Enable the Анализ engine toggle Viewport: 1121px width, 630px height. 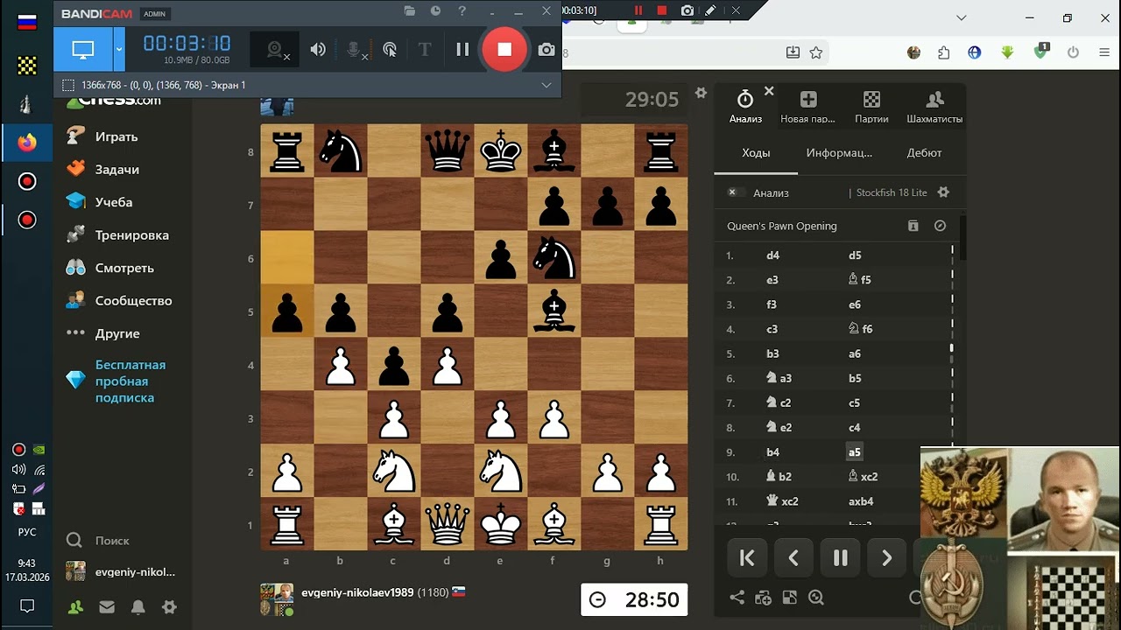pos(737,192)
